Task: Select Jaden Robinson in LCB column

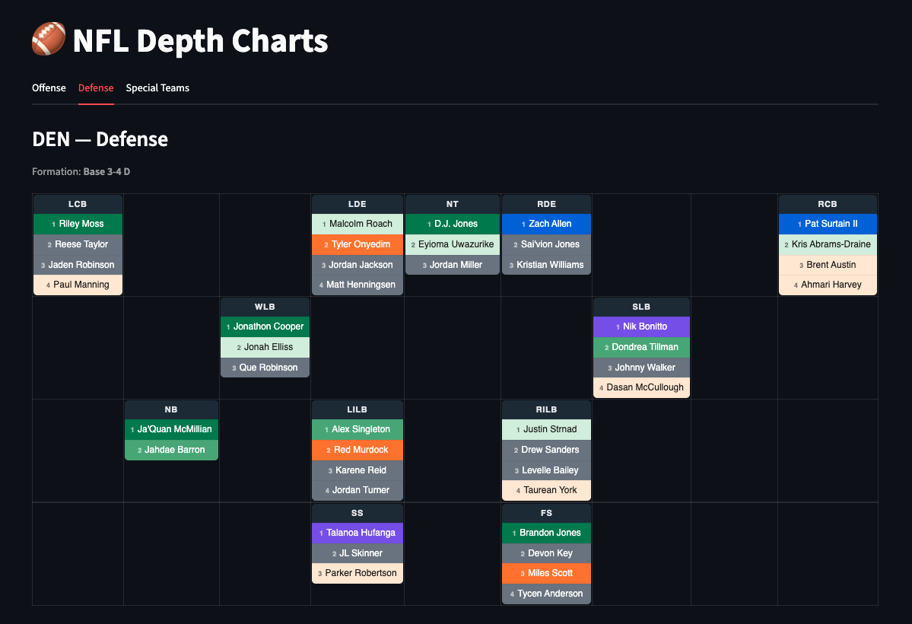Action: click(78, 265)
